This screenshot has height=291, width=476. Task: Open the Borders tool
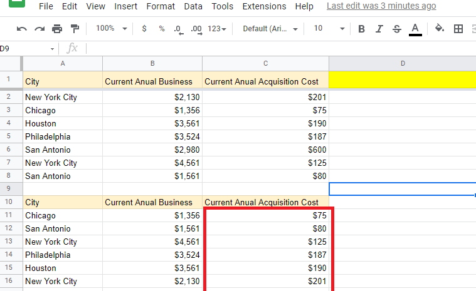point(458,29)
